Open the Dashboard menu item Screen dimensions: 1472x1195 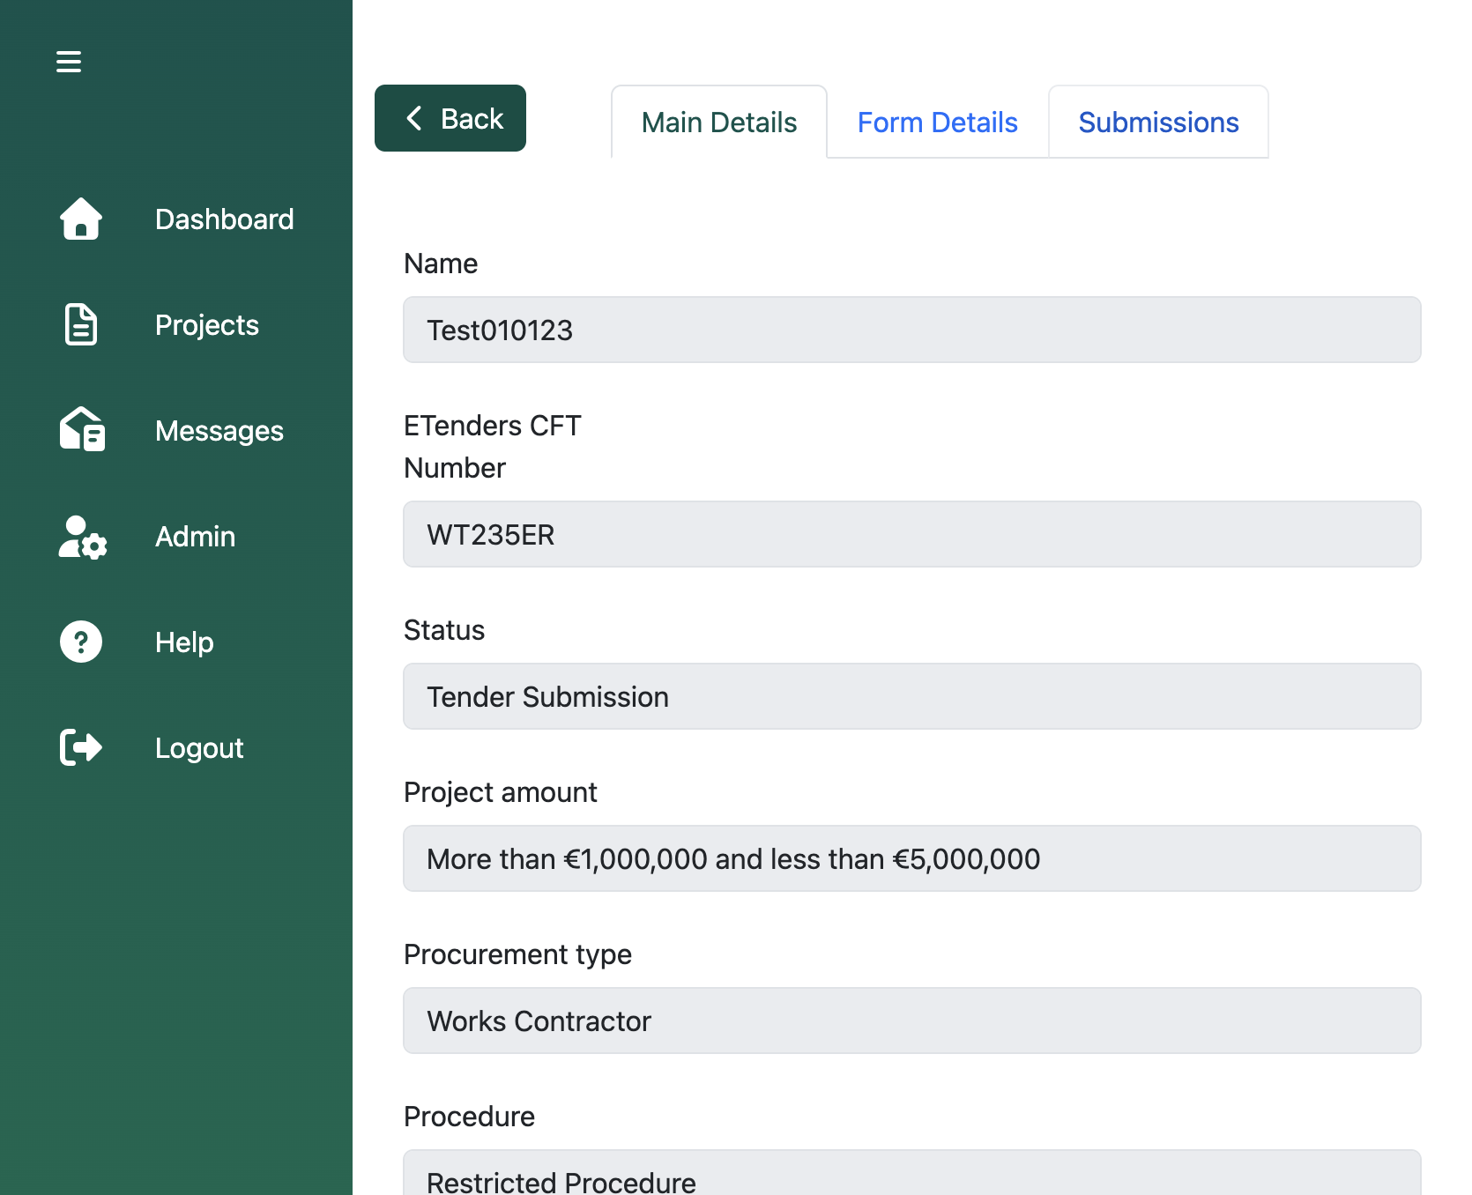[225, 219]
